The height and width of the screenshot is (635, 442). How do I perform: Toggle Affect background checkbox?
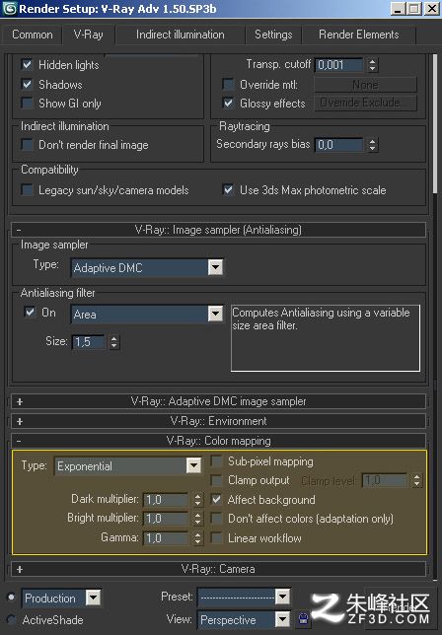(217, 499)
